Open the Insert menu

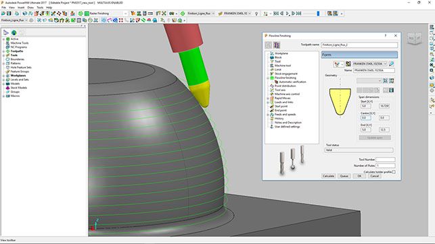coord(21,7)
